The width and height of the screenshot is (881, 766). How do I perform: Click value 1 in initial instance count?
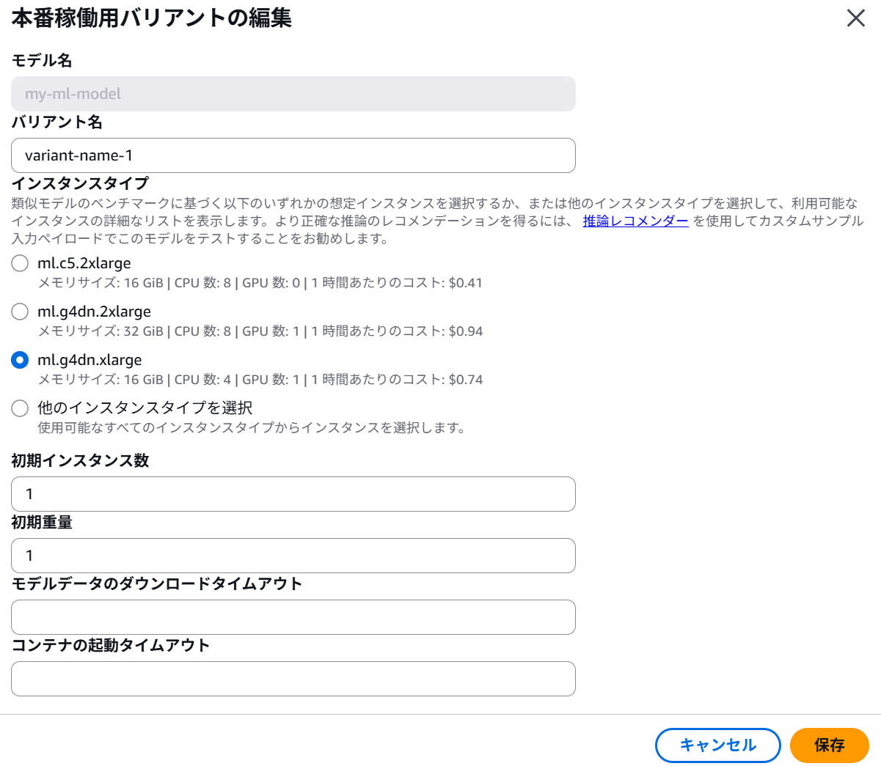293,493
